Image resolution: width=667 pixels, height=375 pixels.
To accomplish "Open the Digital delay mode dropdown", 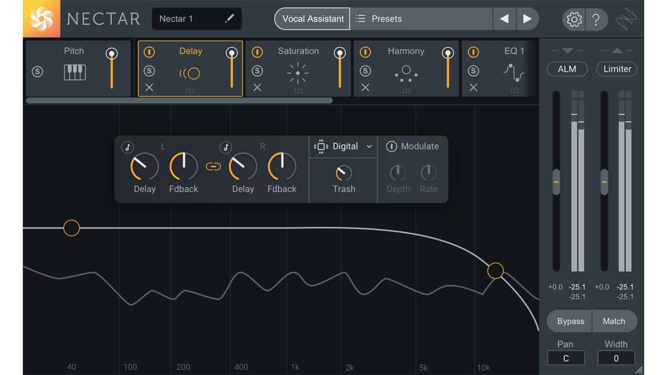I will pos(344,146).
